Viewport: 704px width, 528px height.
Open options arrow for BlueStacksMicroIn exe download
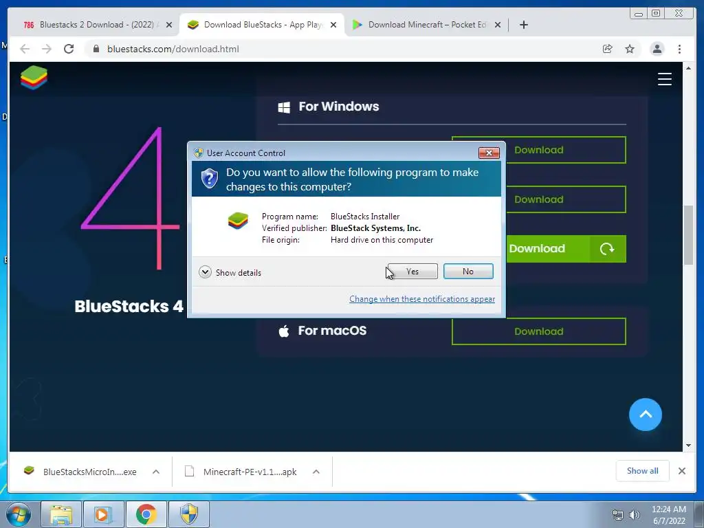point(156,472)
